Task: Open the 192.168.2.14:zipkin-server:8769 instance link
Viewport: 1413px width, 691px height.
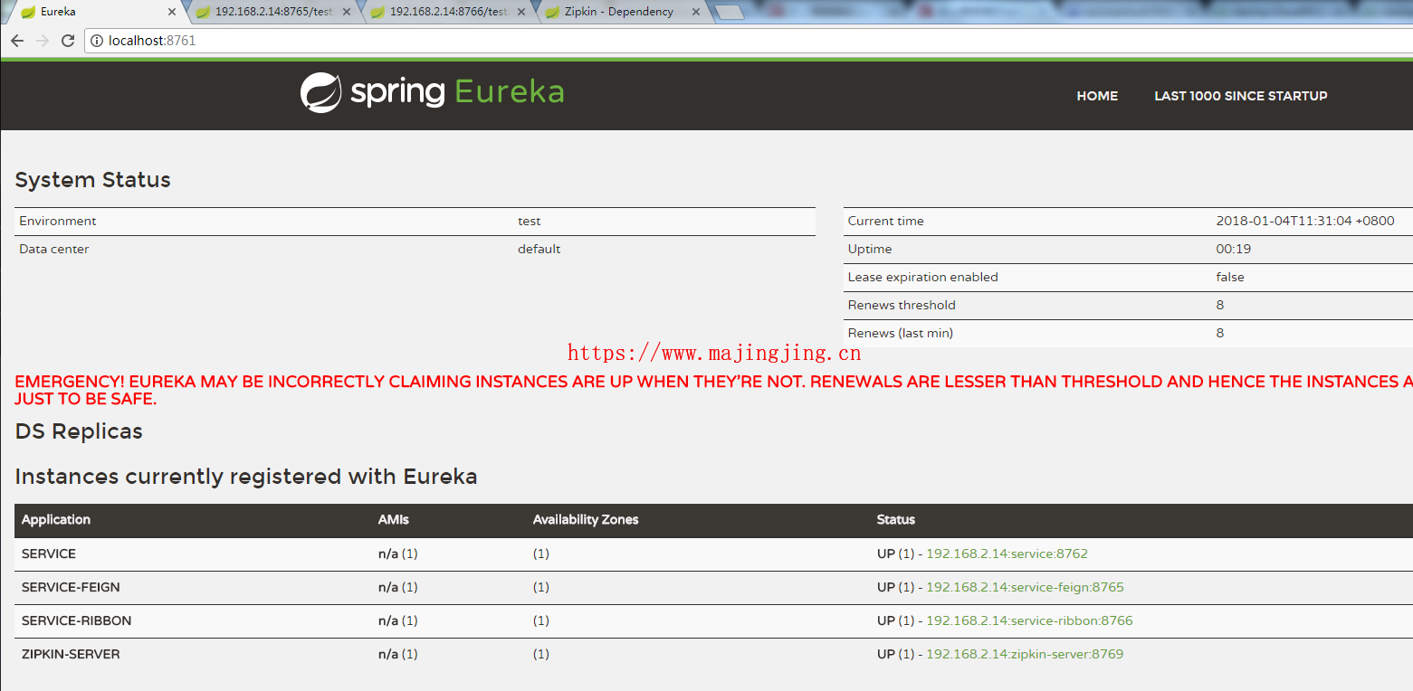Action: (x=1025, y=654)
